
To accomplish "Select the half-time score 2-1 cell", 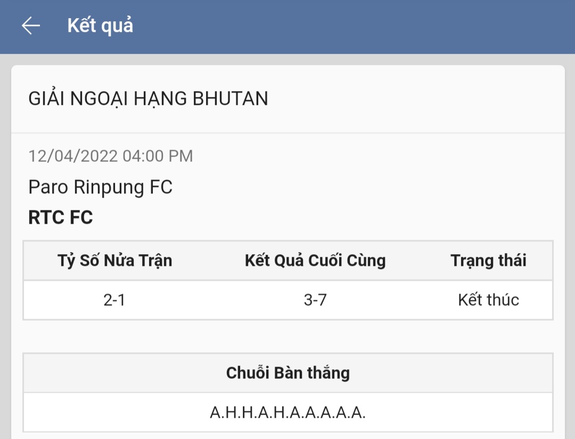I will (114, 300).
